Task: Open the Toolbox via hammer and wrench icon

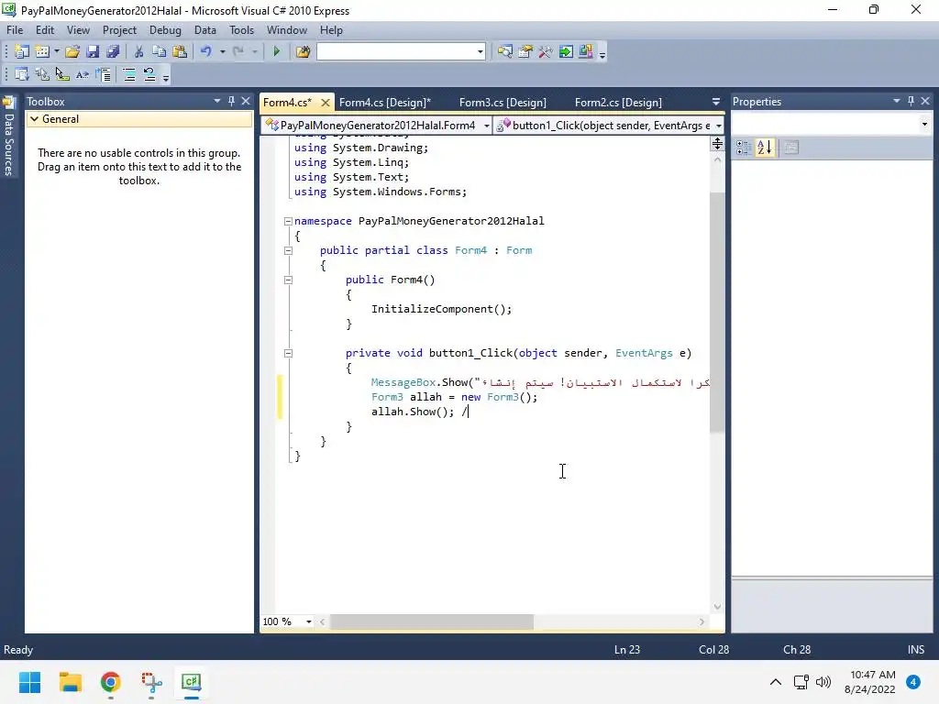Action: (546, 52)
